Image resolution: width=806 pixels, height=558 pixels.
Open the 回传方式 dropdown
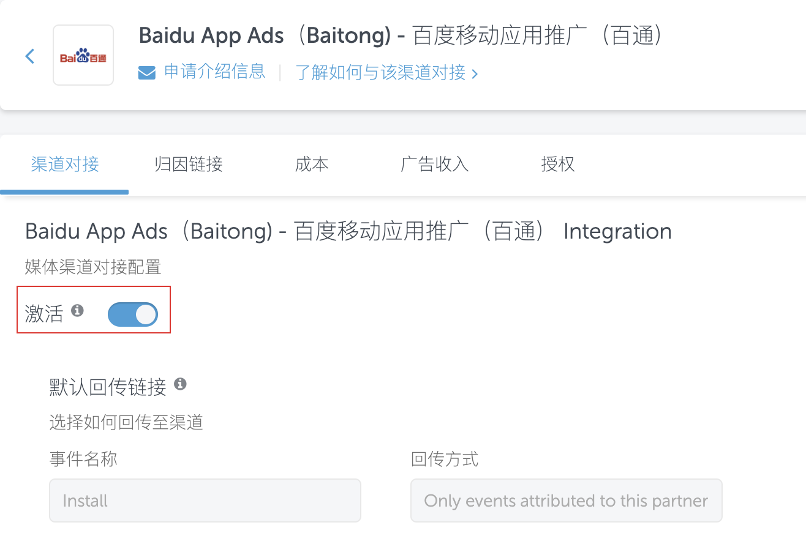tap(567, 500)
